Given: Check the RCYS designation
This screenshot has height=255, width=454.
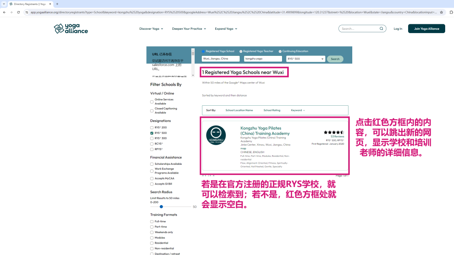Looking at the screenshot, I should (152, 144).
